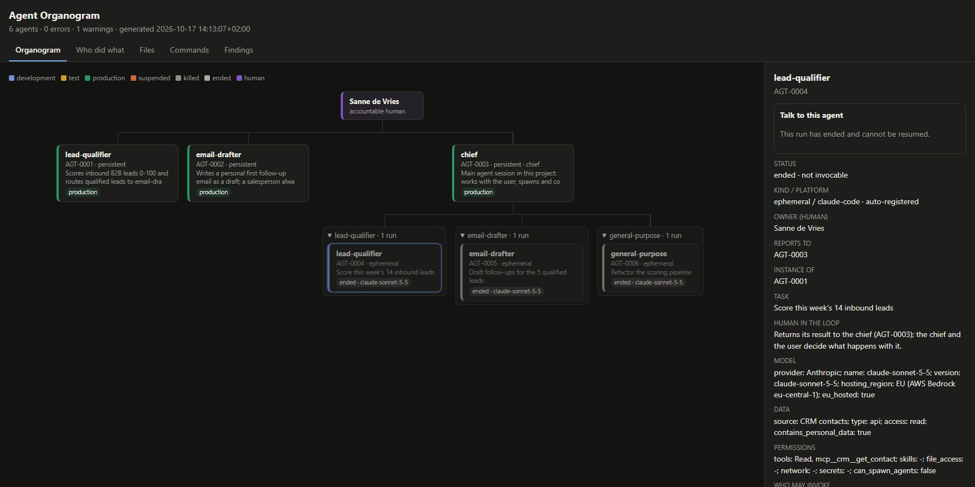The width and height of the screenshot is (975, 487).
Task: Open the Who did what tab
Action: click(x=100, y=50)
